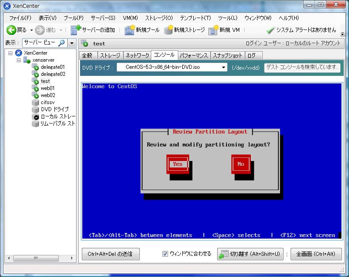Screen dimensions: 349x277
Task: Toggle the ウィンドウに合わせる checkbox
Action: 165,254
